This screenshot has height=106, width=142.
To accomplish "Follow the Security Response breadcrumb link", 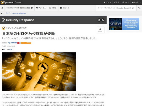I will click(19, 13).
